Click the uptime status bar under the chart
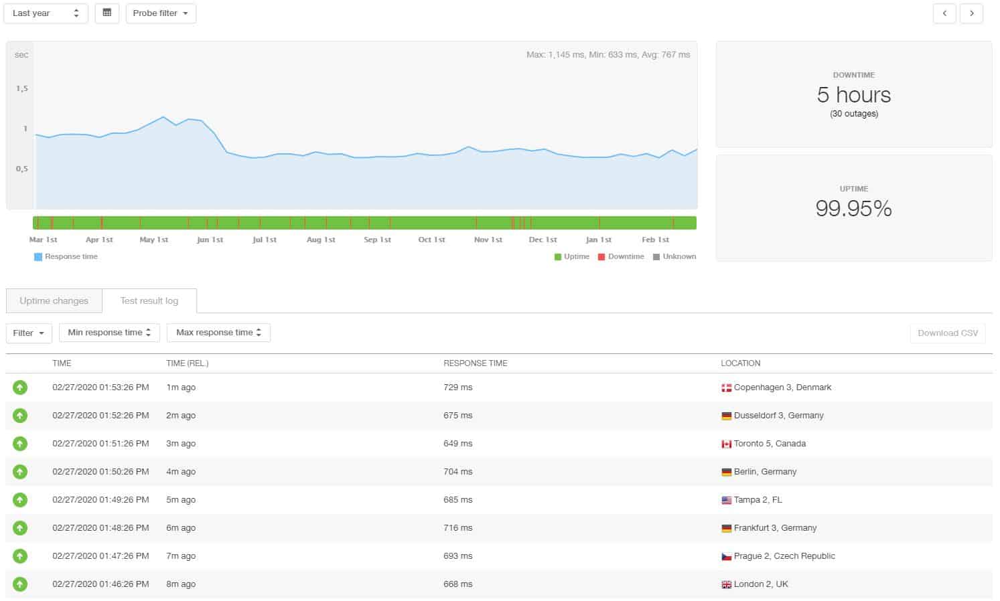Image resolution: width=1000 pixels, height=601 pixels. click(x=364, y=223)
